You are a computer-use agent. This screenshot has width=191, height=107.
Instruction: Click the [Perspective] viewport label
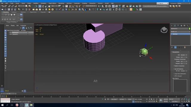point(40,25)
